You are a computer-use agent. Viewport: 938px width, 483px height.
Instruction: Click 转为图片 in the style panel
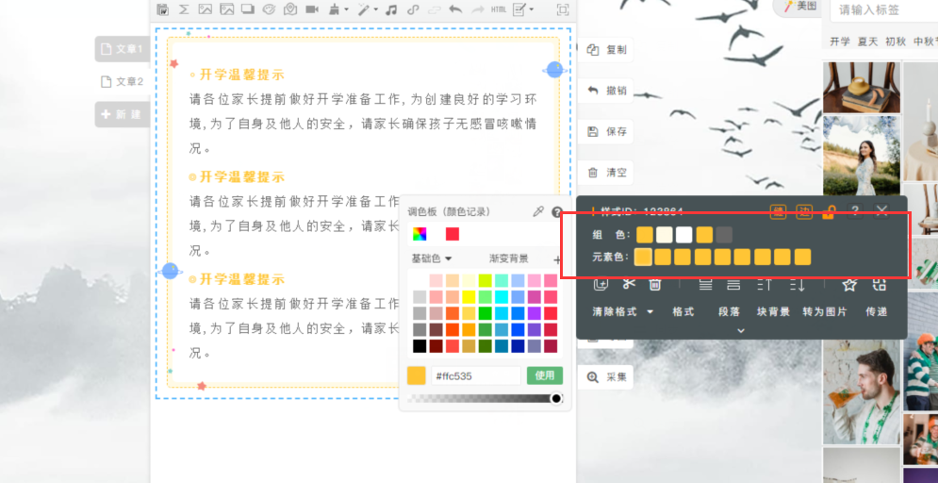(825, 312)
